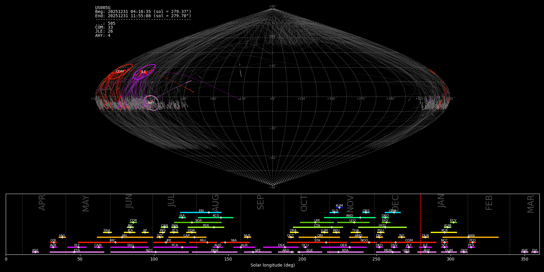The width and height of the screenshot is (544, 272).
Task: Click the NTA shower label in the timeline
Action: [345, 251]
